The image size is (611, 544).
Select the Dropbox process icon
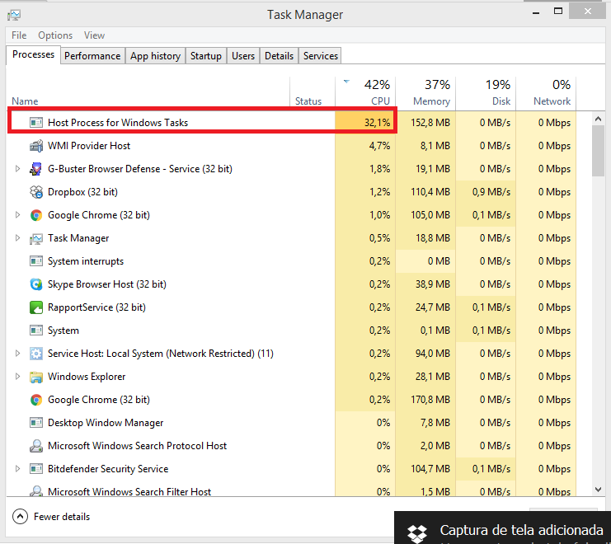click(36, 192)
